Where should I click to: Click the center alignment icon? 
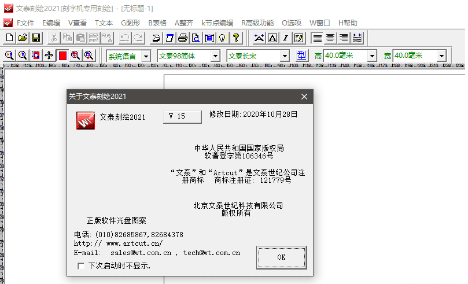point(330,38)
